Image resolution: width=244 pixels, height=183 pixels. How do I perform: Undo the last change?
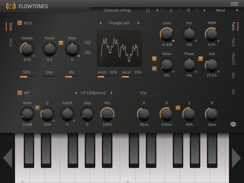(x=171, y=10)
